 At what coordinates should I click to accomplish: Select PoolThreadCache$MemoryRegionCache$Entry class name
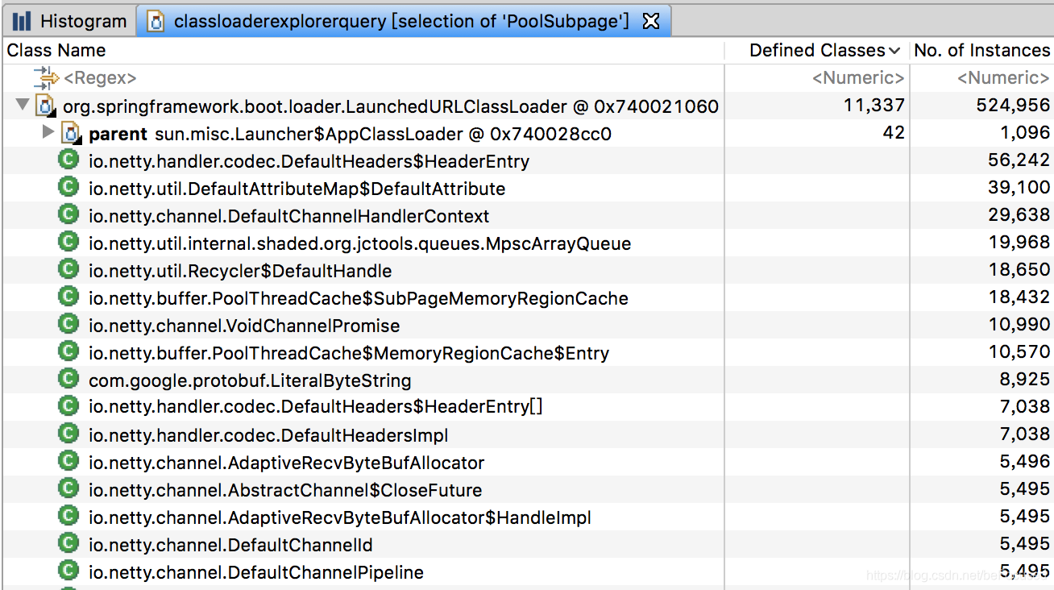[349, 353]
